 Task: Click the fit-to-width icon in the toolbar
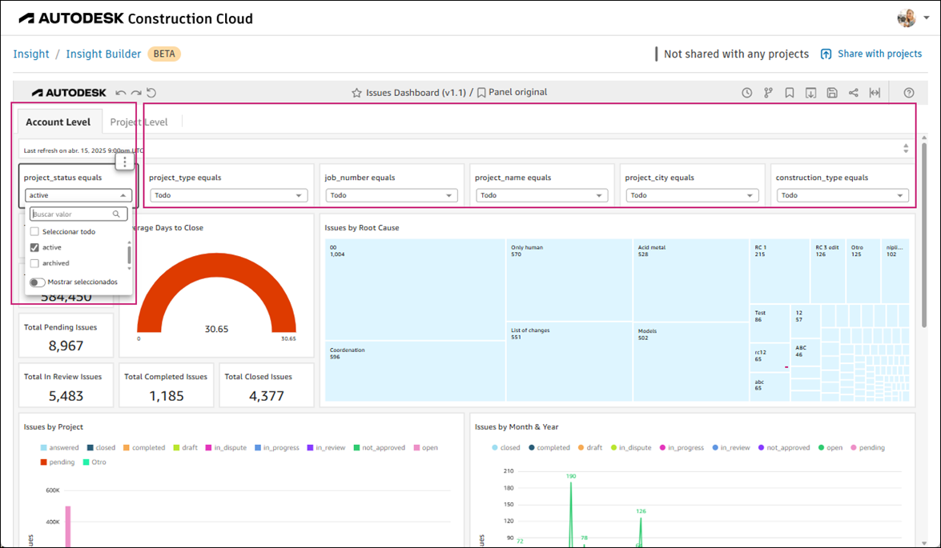875,92
